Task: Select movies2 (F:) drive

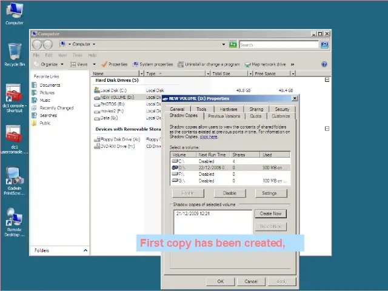Action: click(109, 111)
